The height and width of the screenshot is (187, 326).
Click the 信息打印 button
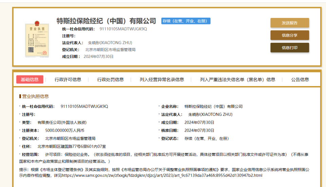[x=290, y=48]
